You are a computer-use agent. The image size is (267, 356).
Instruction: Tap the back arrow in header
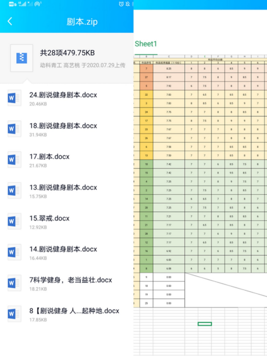[x=10, y=21]
